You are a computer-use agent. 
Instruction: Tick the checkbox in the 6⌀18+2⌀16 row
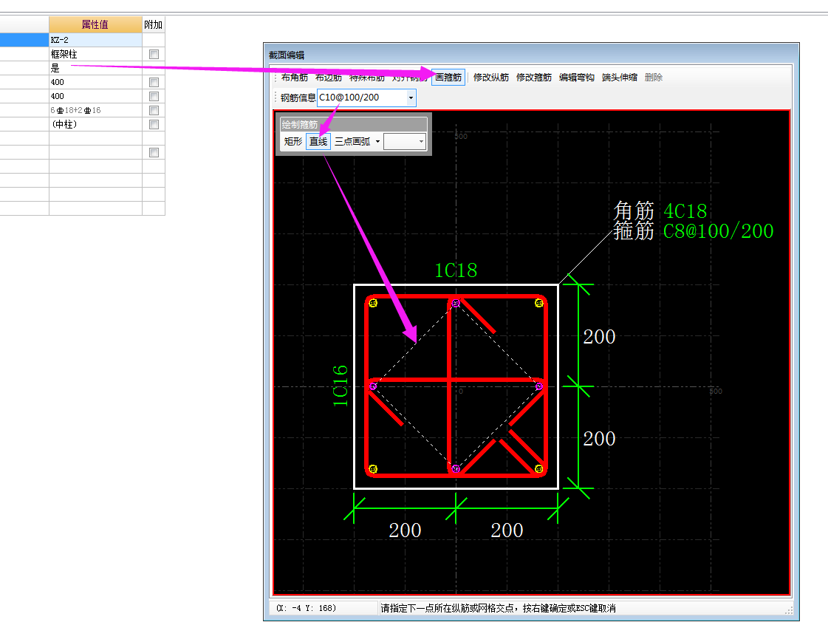coord(154,110)
